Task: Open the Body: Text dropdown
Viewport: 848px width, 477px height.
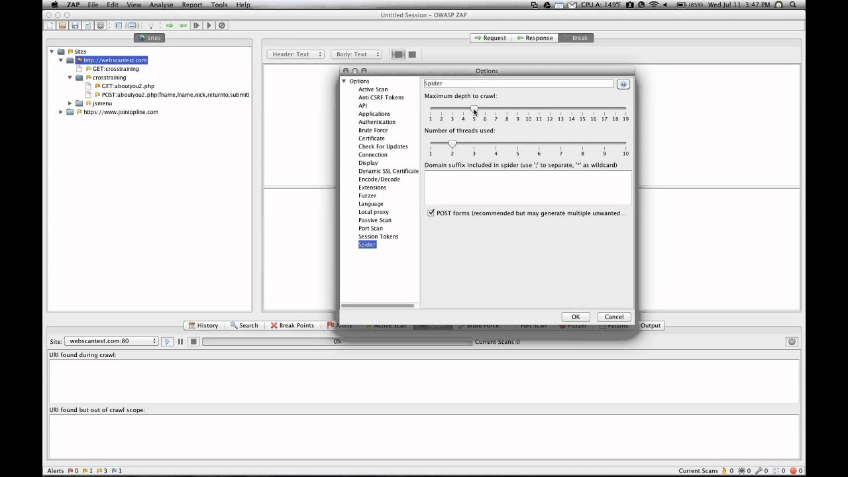Action: coord(356,54)
